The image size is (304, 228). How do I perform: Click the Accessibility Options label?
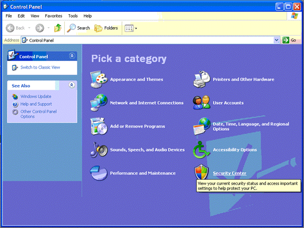tap(235, 150)
